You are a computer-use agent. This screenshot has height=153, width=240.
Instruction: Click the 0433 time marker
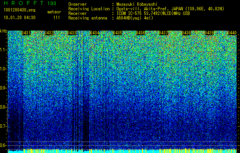(72, 33)
